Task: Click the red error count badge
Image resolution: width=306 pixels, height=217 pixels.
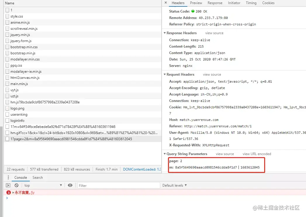Action: click(x=8, y=193)
